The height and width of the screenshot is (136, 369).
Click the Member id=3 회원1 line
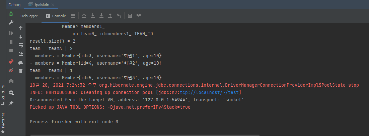pyautogui.click(x=95, y=56)
